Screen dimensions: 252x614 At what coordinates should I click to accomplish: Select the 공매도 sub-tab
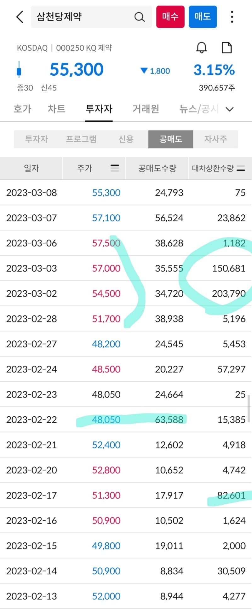click(171, 139)
